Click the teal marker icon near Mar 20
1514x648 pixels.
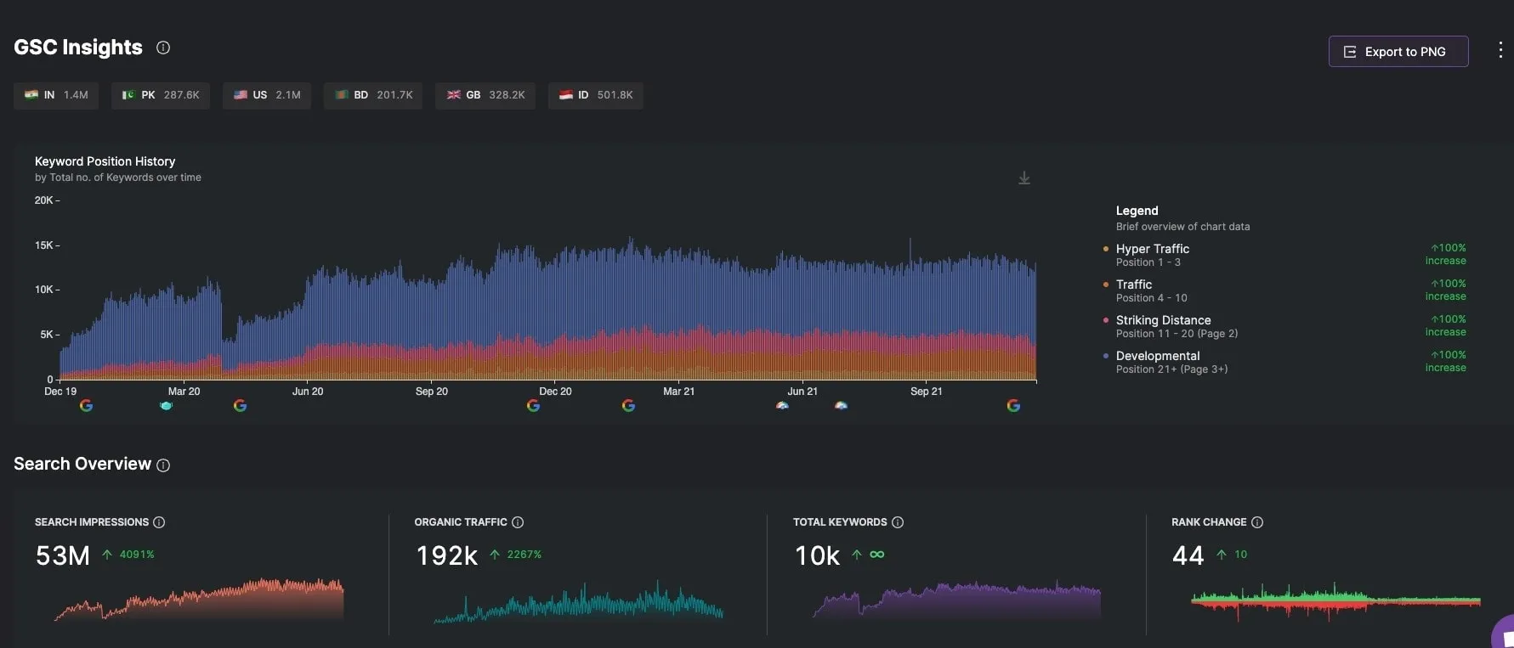167,406
